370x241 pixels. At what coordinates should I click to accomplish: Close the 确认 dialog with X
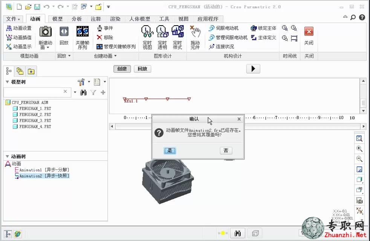(239, 119)
